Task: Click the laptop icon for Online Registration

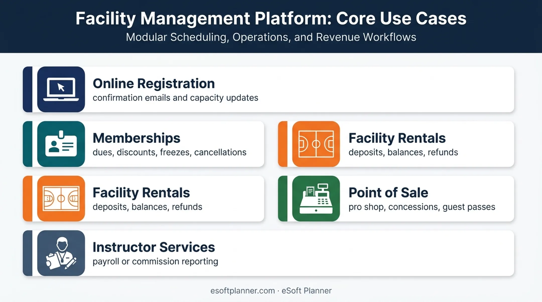Action: point(61,89)
